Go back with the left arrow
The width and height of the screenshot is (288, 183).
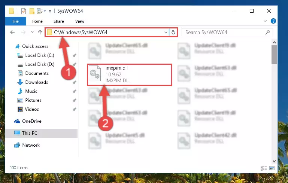(12, 32)
